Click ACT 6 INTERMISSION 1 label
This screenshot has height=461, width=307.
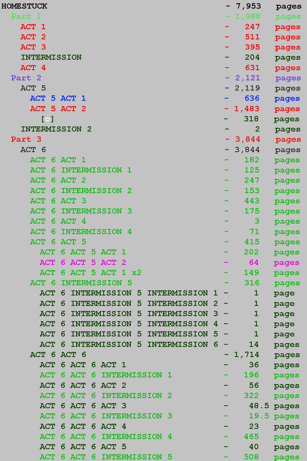81,170
